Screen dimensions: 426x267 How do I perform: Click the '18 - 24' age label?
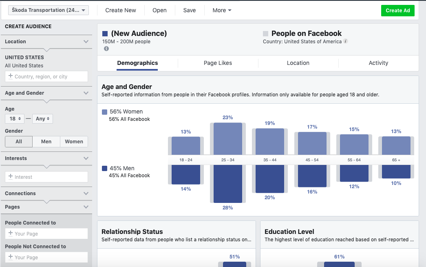[186, 160]
